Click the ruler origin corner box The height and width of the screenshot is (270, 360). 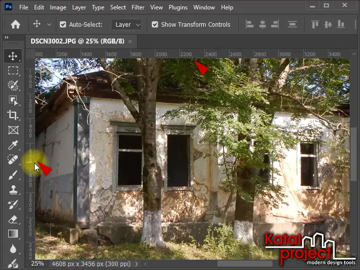tap(30, 54)
